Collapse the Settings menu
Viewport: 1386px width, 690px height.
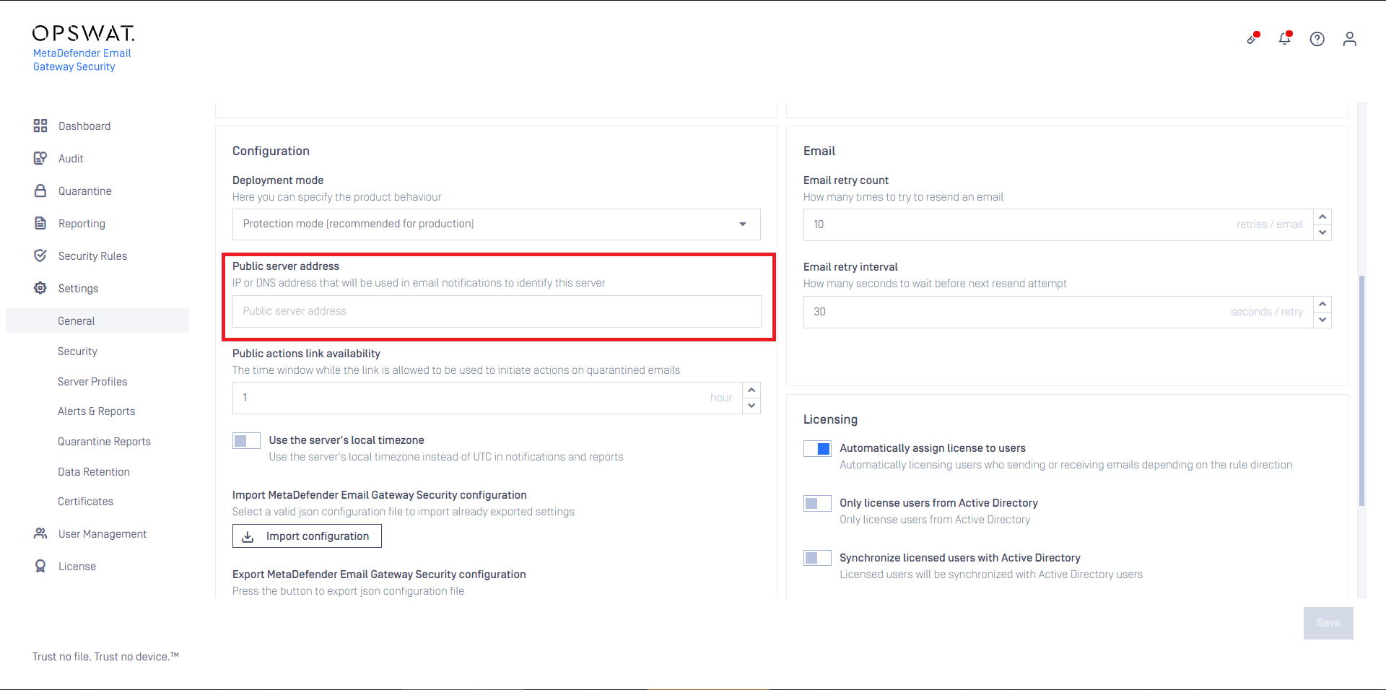78,288
